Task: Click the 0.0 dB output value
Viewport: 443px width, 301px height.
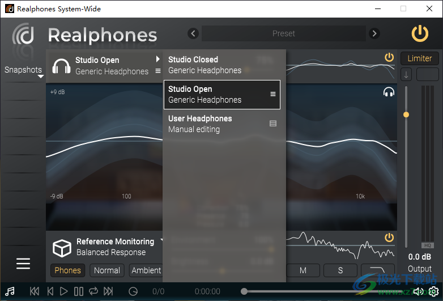Action: pos(420,257)
